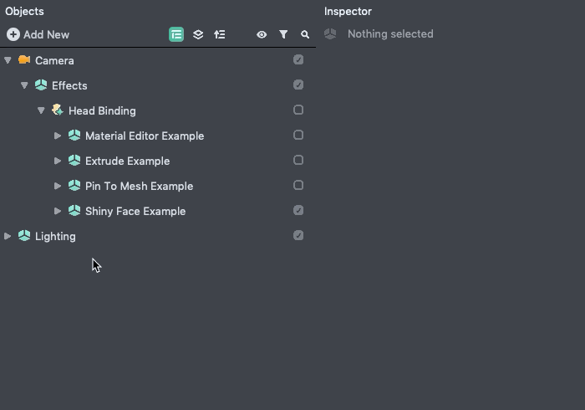Collapse the Camera tree node
Screen dimensions: 585x410
pyautogui.click(x=8, y=60)
